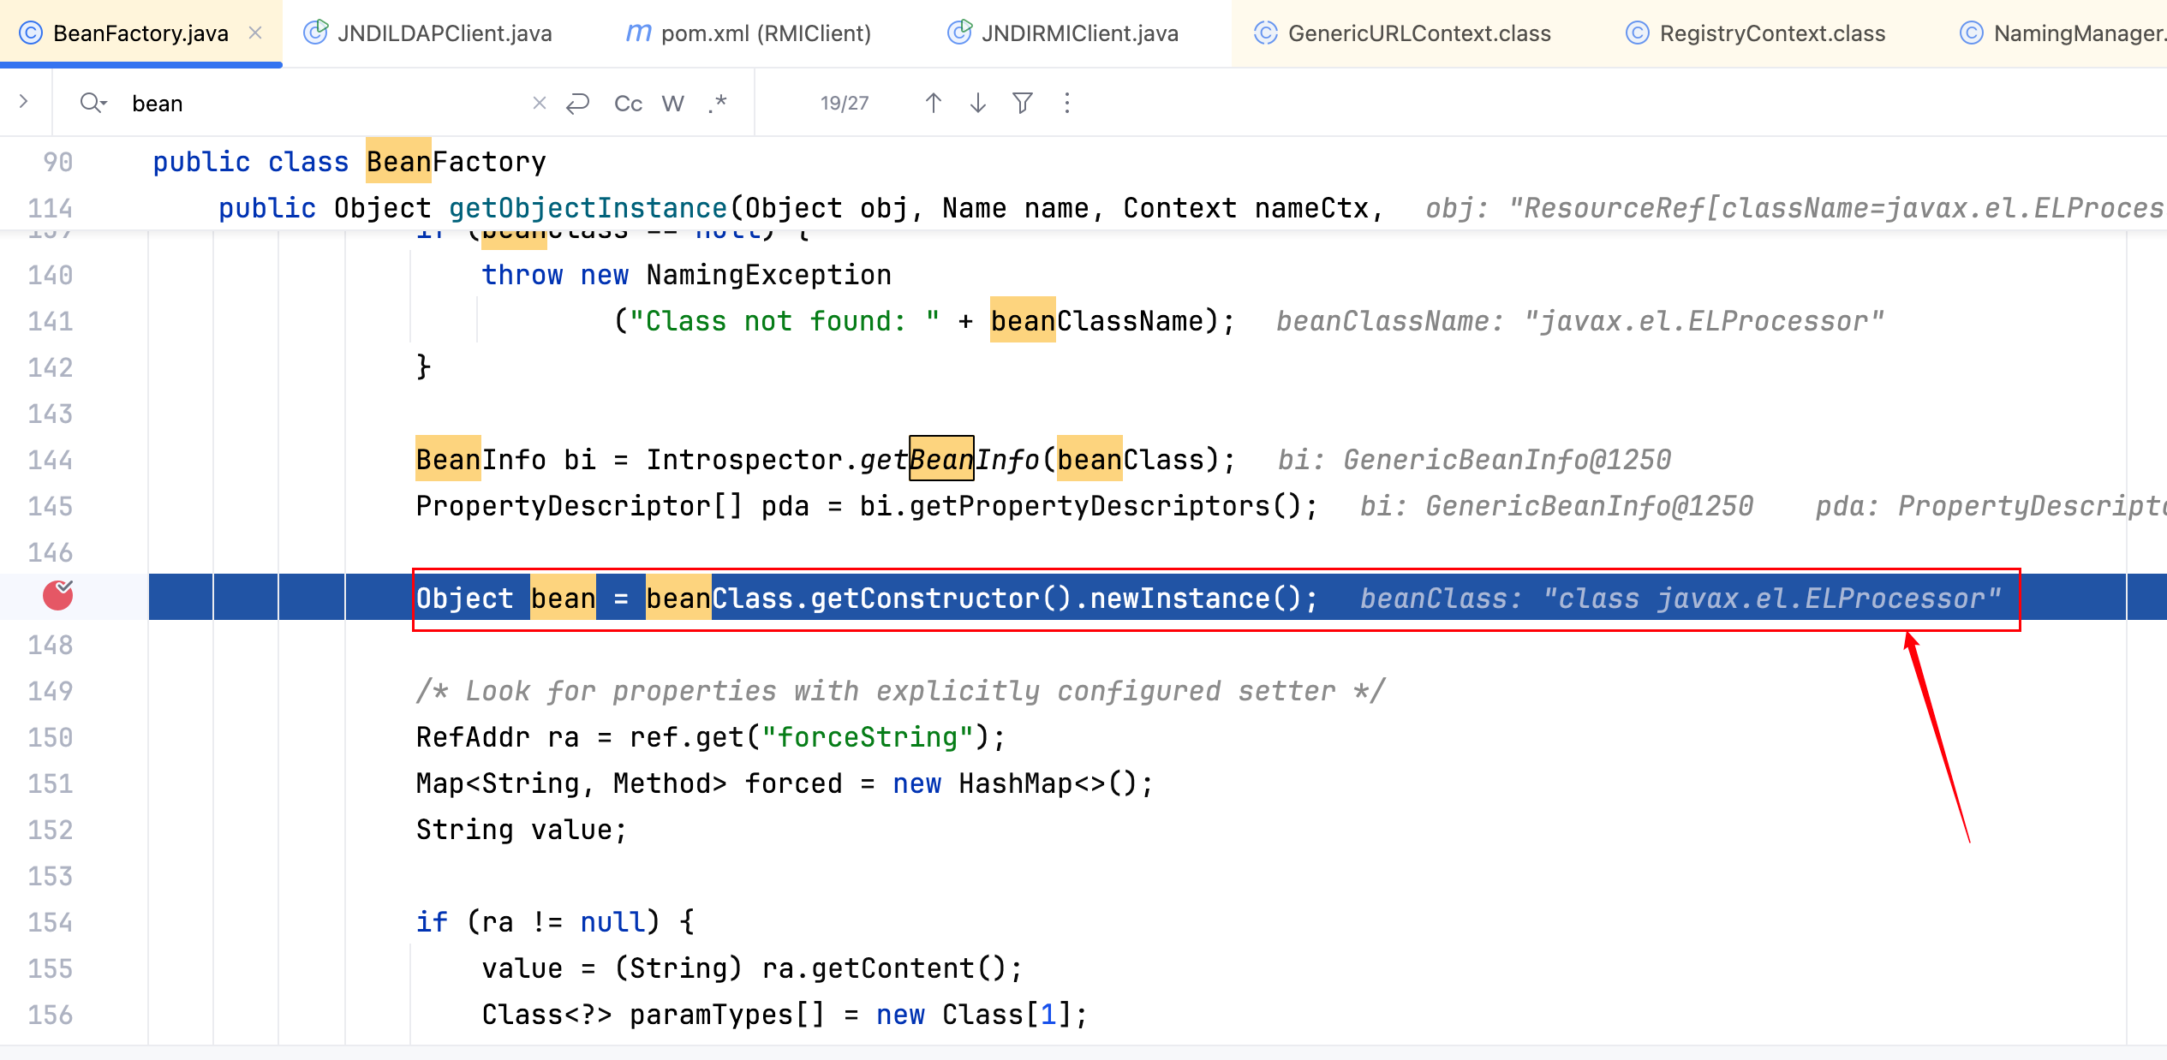
Task: Switch to JNDILDAPClient.java tab
Action: [428, 33]
